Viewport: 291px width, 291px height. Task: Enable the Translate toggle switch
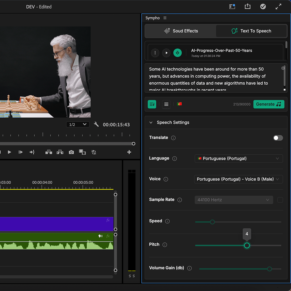pyautogui.click(x=278, y=138)
